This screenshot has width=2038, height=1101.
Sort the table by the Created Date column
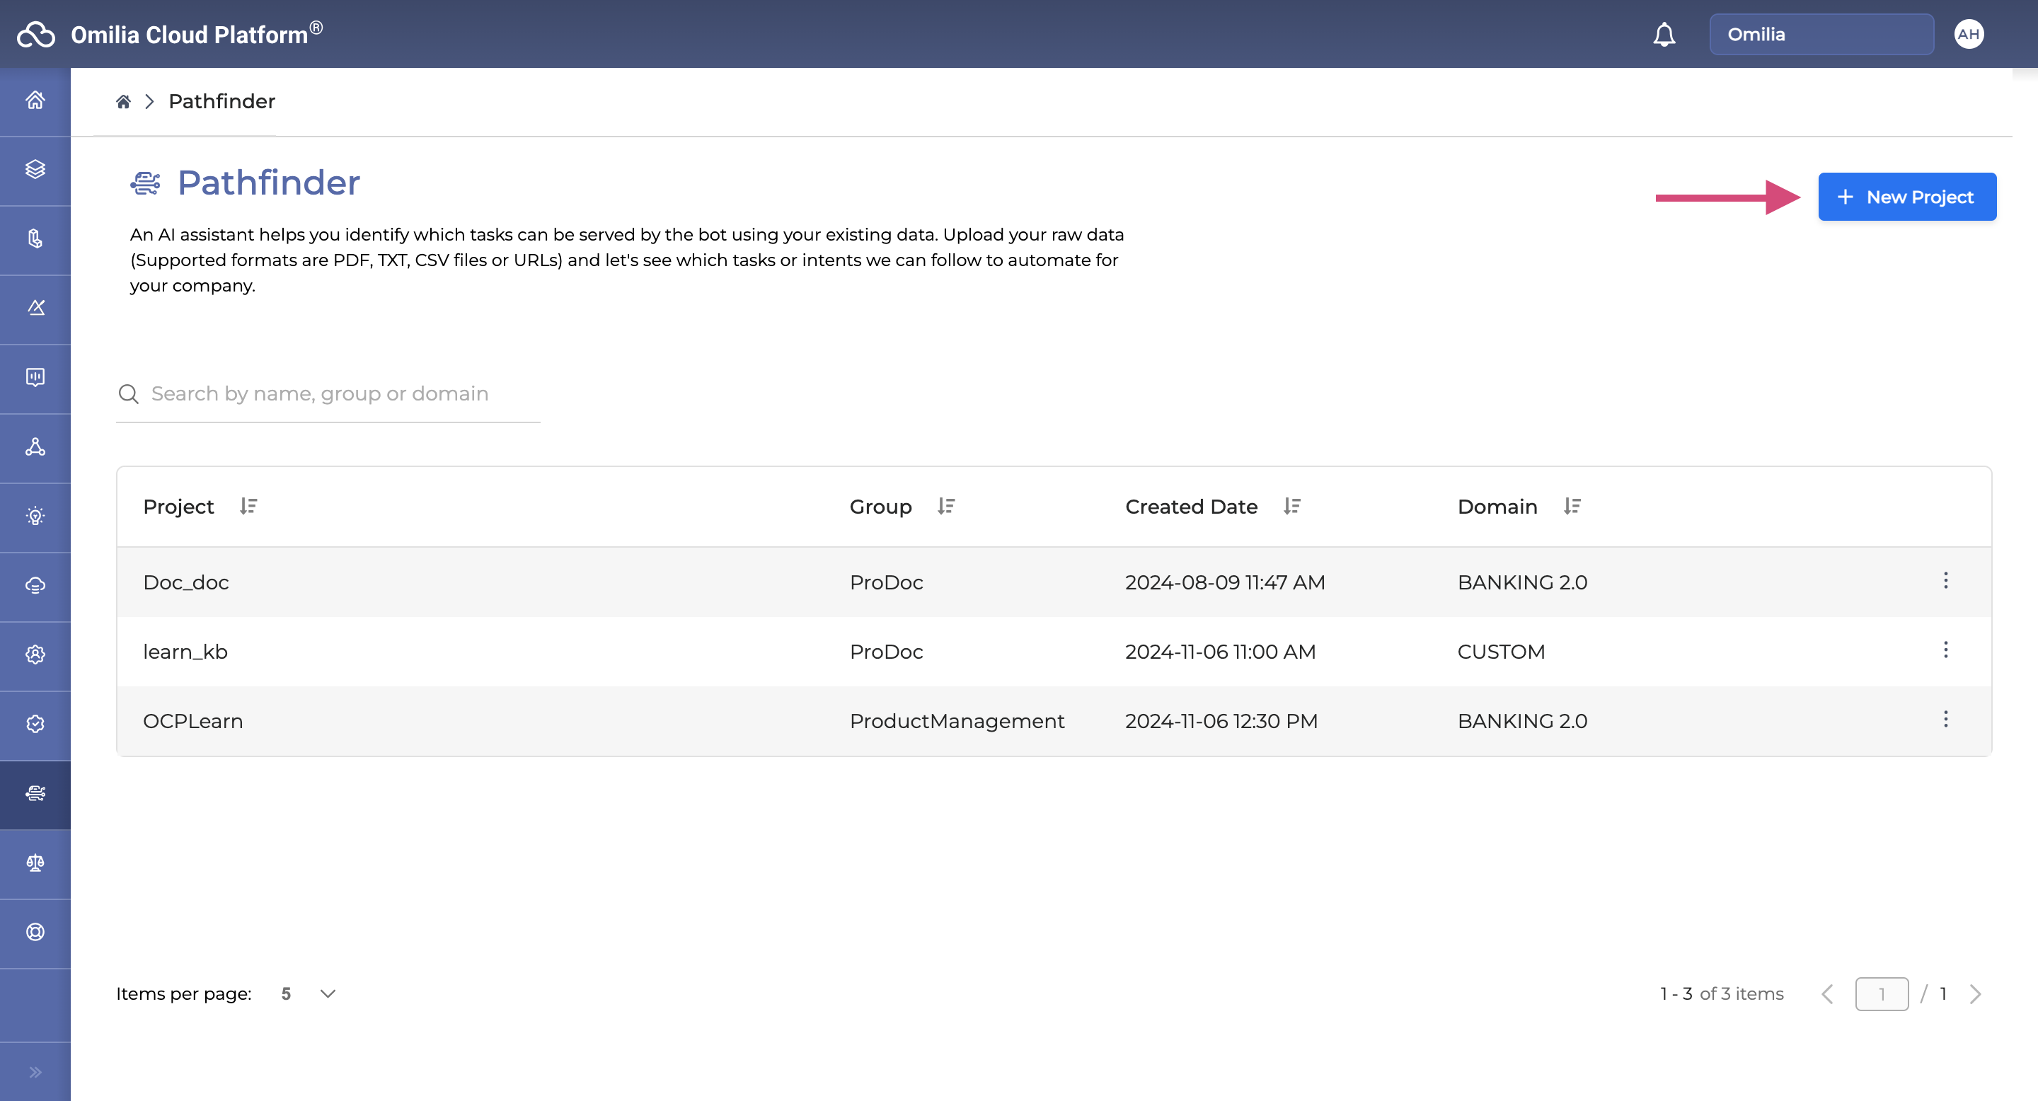tap(1292, 506)
